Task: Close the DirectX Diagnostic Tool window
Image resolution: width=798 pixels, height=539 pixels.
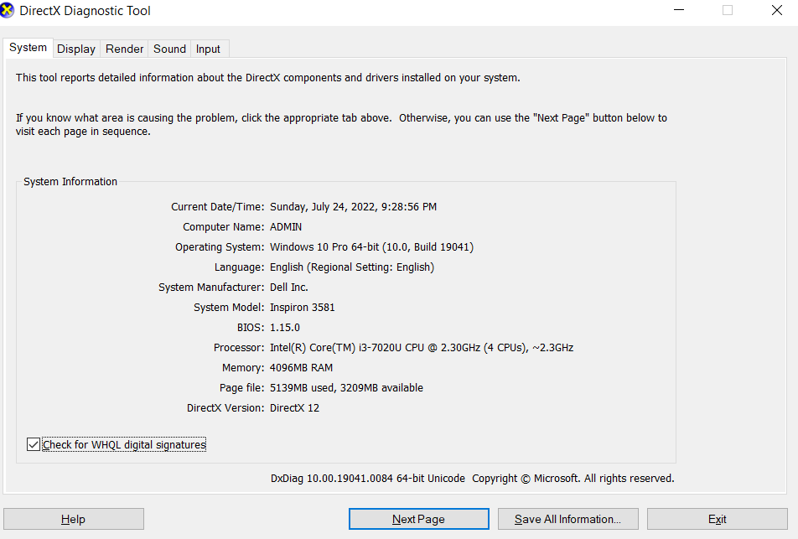Action: coord(776,10)
